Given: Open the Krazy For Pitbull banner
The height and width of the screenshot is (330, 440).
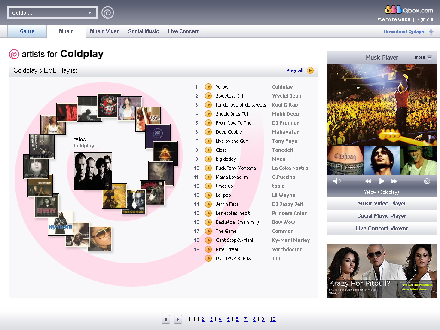Looking at the screenshot, I should coord(382,271).
